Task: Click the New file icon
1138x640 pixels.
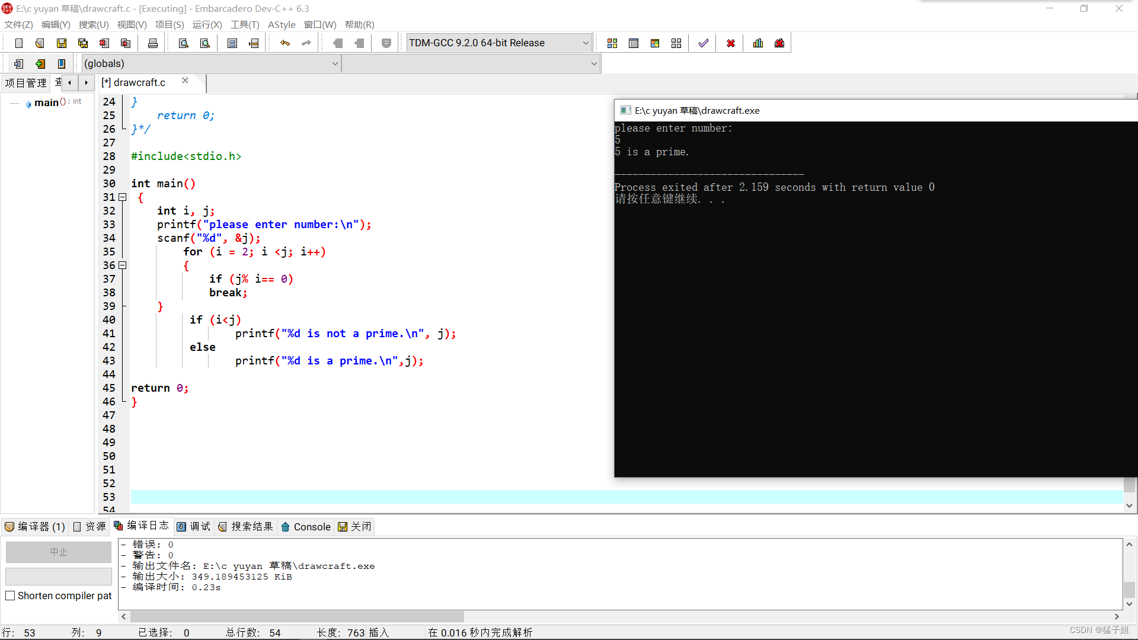Action: tap(19, 43)
